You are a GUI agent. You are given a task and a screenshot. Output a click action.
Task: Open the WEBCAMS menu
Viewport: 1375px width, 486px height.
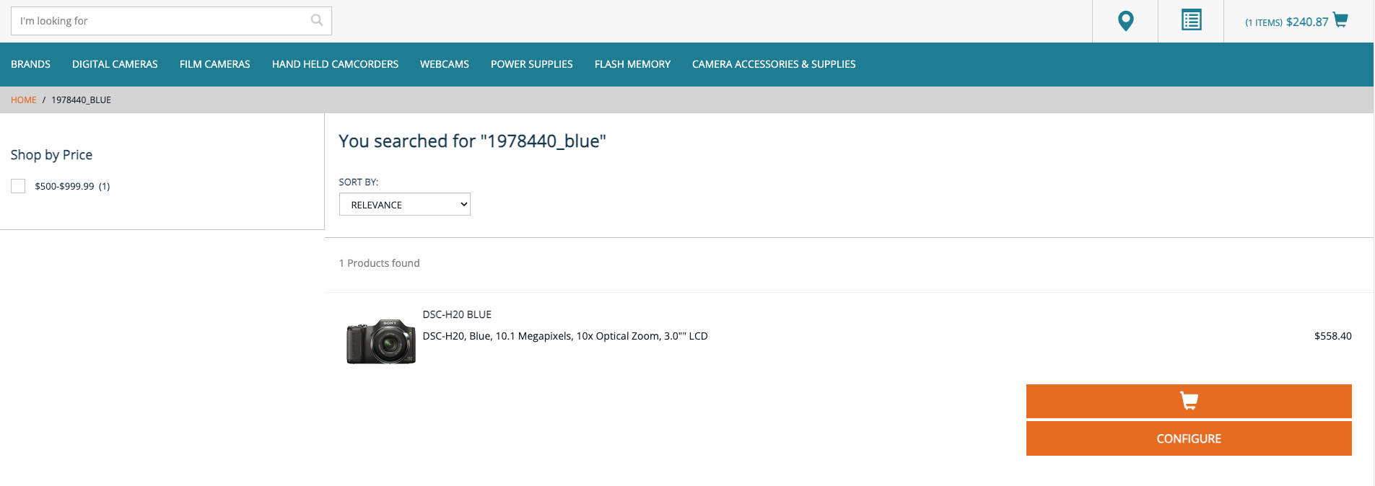[445, 64]
